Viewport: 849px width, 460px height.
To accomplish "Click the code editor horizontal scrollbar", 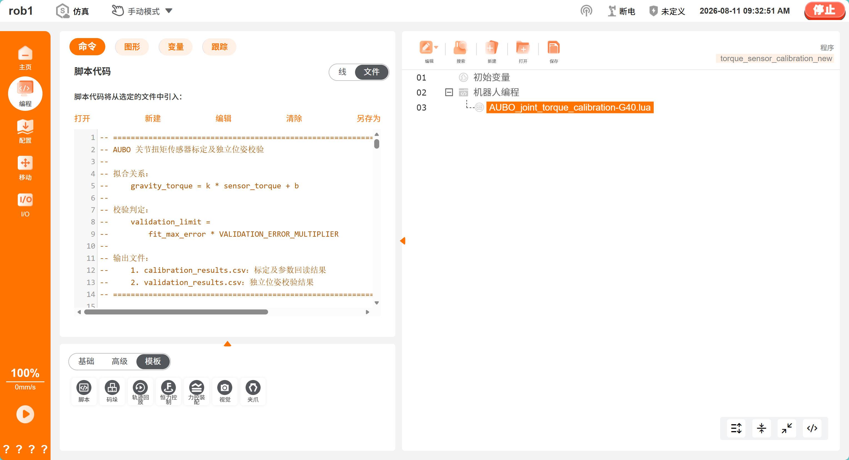I will tap(176, 312).
